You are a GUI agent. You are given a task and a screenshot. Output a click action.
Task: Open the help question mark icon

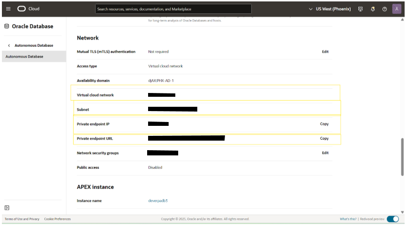tap(385, 9)
